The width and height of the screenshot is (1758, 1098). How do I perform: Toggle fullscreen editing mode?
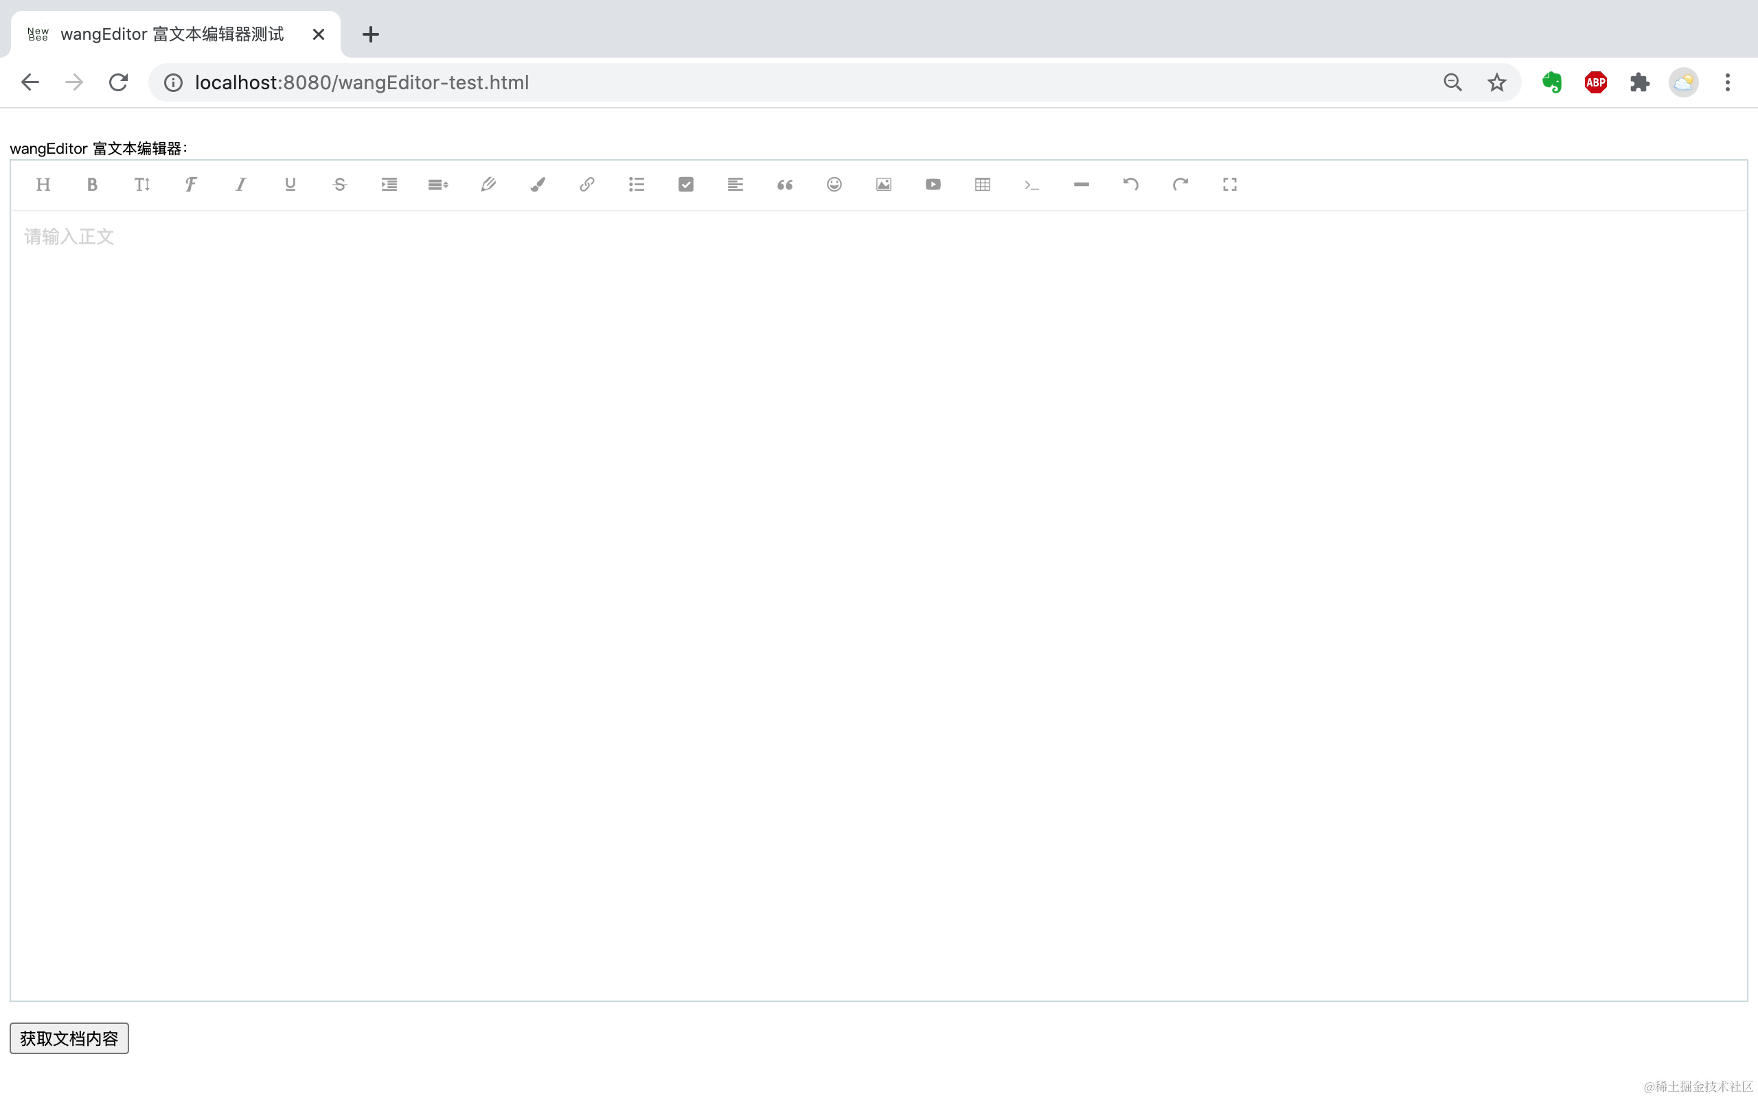click(x=1229, y=184)
